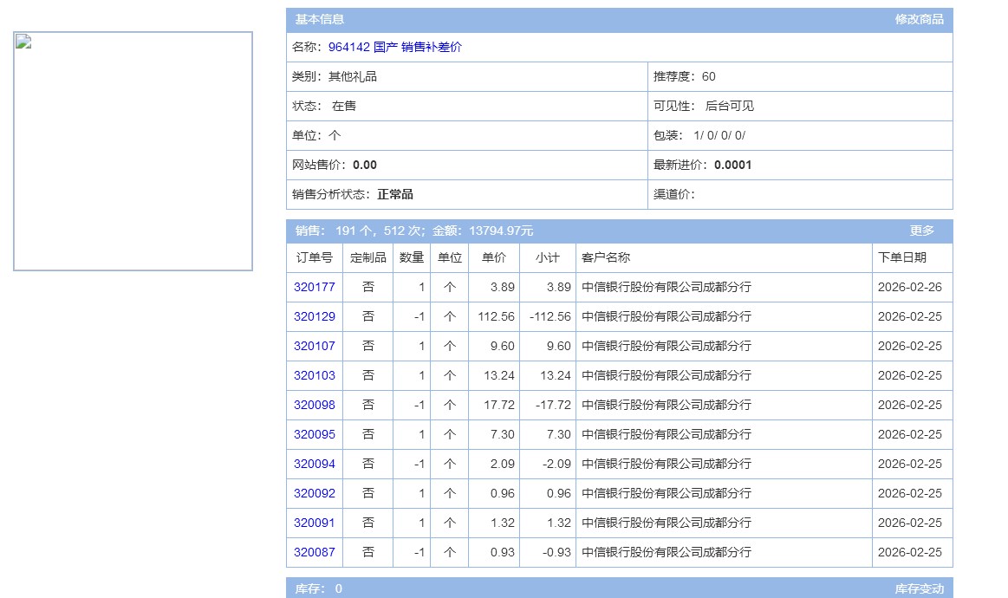The height and width of the screenshot is (598, 1008).
Task: Open order number 320092
Action: coord(314,493)
